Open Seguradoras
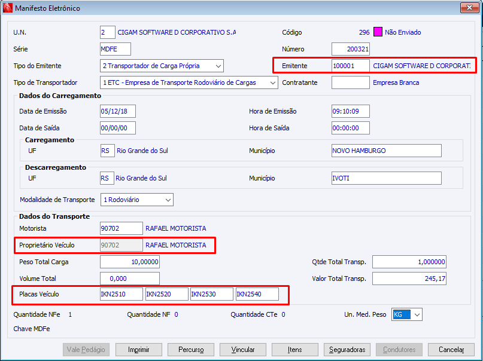483x361 pixels. 347,350
